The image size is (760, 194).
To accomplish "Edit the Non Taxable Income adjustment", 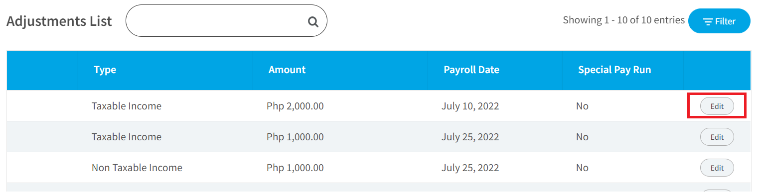I will coord(717,168).
